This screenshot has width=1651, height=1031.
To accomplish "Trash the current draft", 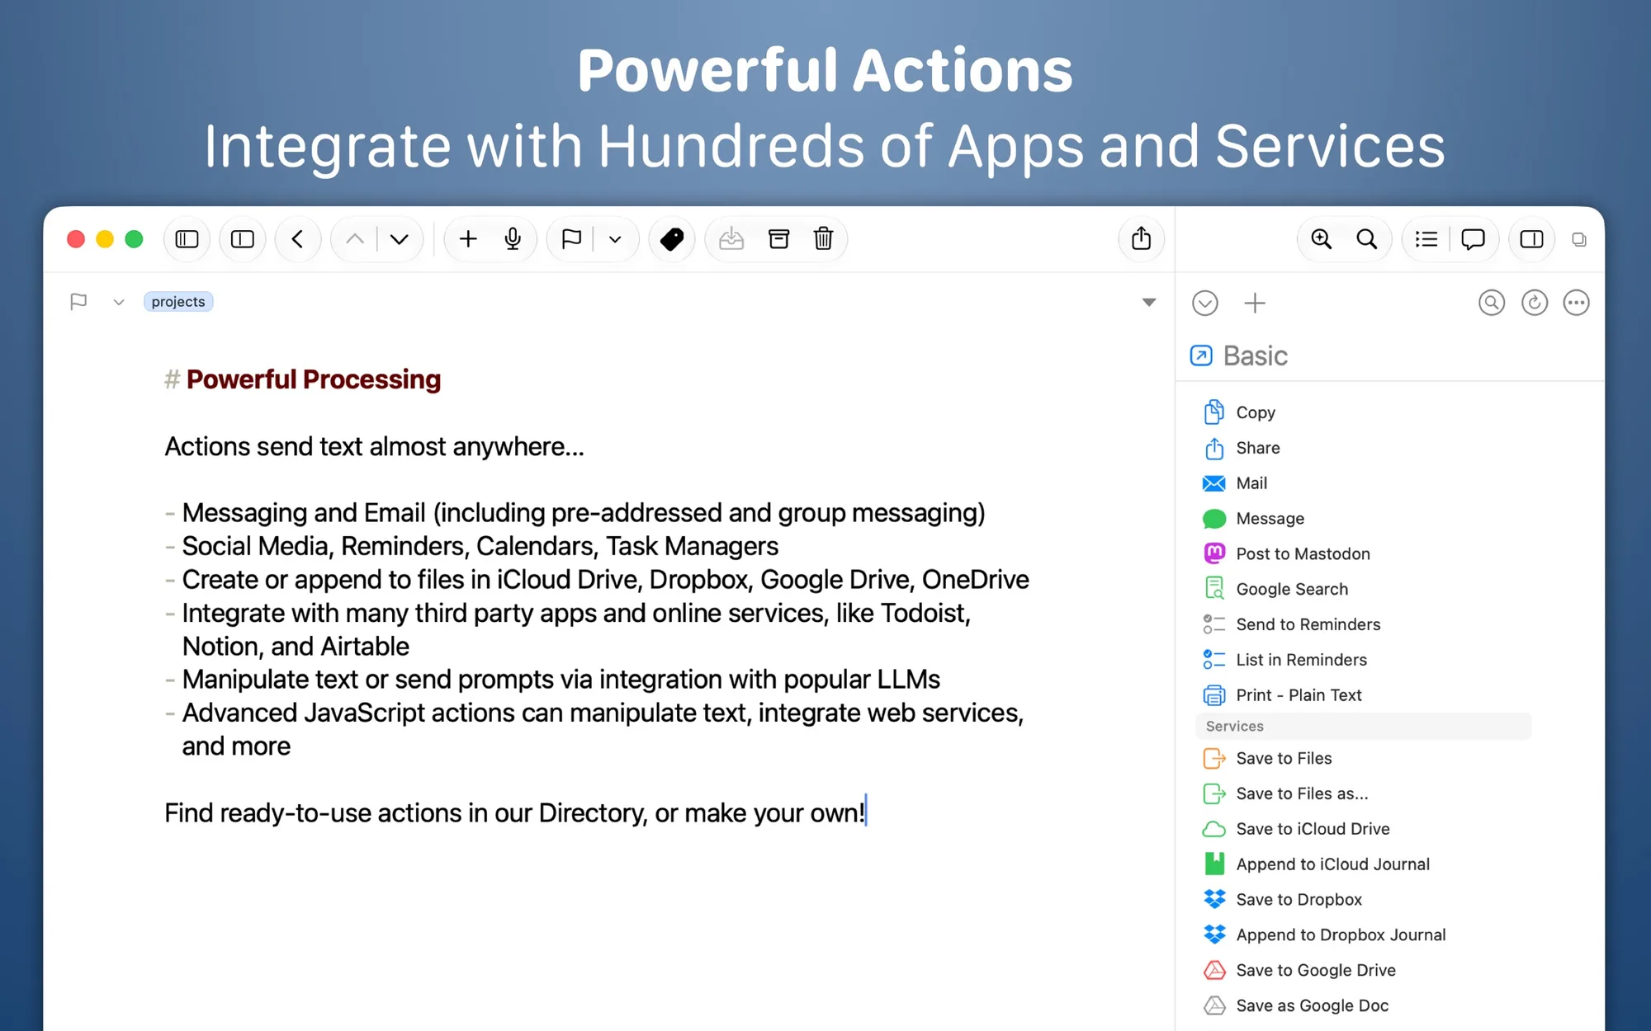I will pyautogui.click(x=823, y=239).
